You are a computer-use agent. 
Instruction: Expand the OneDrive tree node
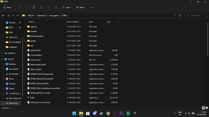pos(2,53)
